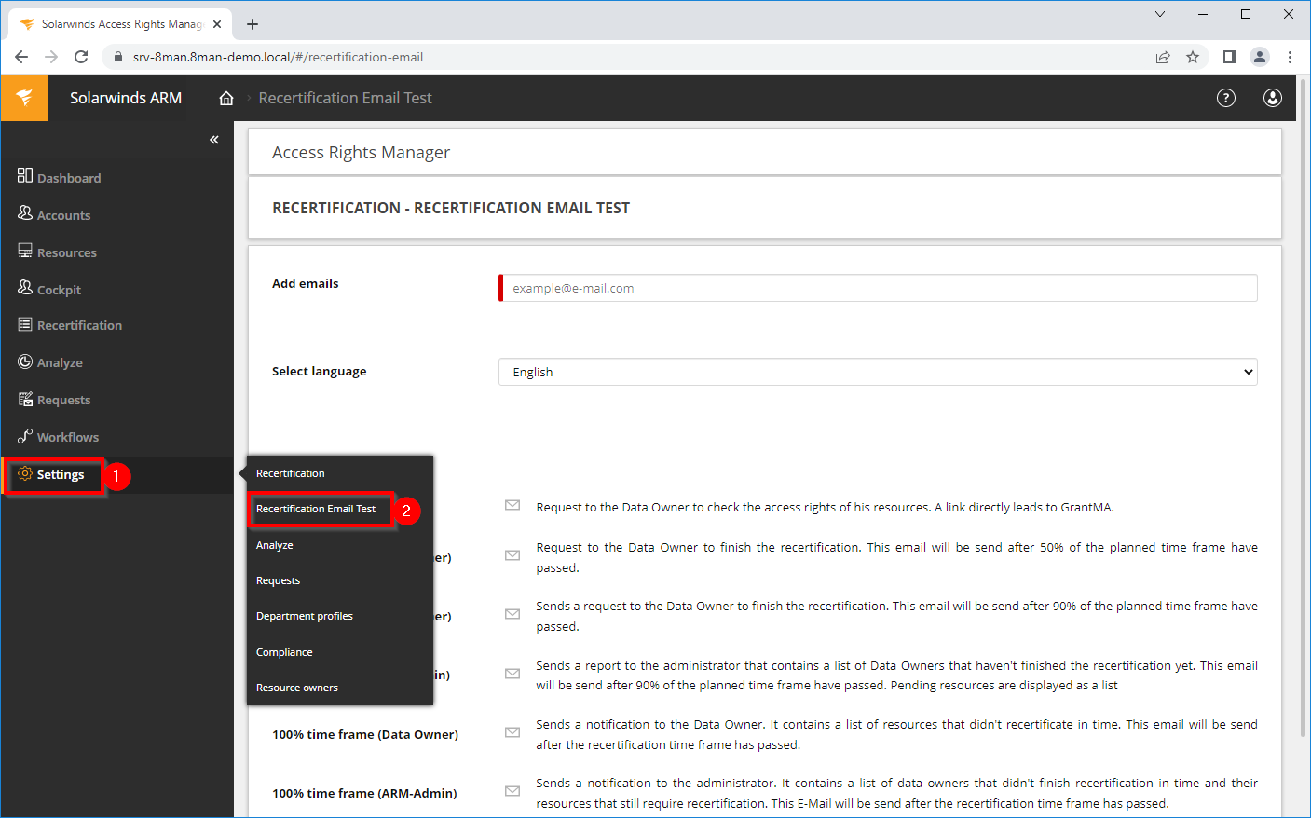
Task: Select Recertification Email Test in the submenu
Action: tap(316, 509)
